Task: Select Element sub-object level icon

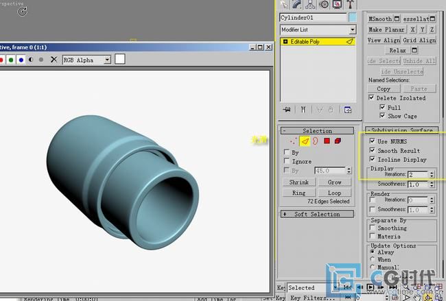Action: (338, 141)
